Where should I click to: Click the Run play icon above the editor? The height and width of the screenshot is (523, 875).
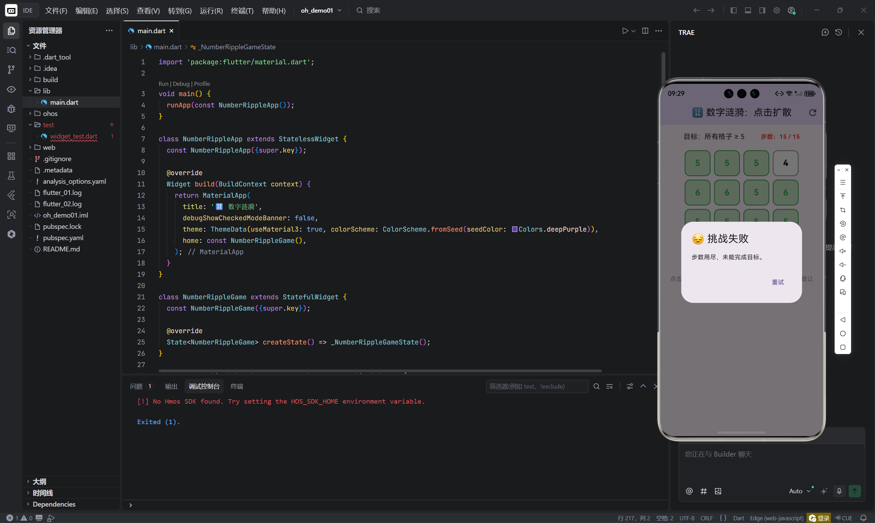pyautogui.click(x=625, y=31)
